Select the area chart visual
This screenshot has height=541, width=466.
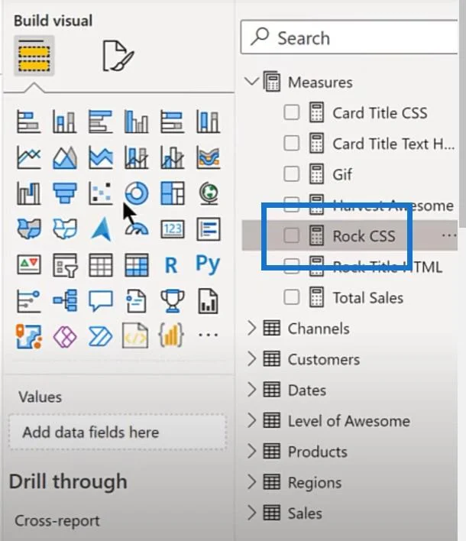[x=64, y=157]
